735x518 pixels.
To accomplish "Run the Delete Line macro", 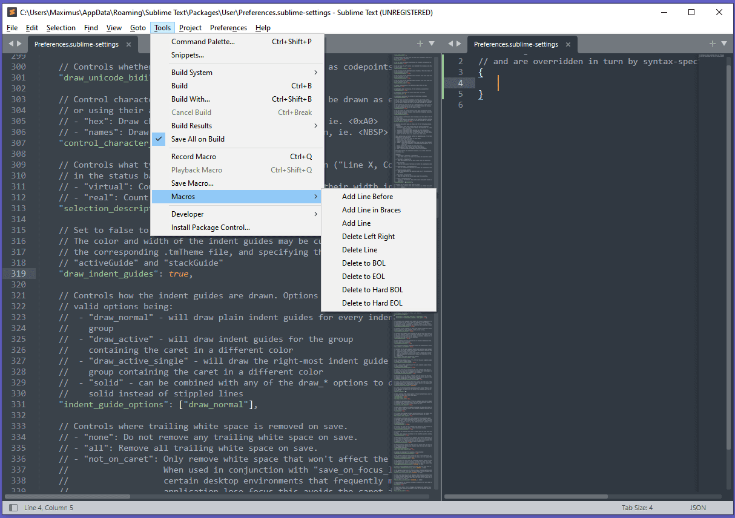I will click(x=378, y=250).
